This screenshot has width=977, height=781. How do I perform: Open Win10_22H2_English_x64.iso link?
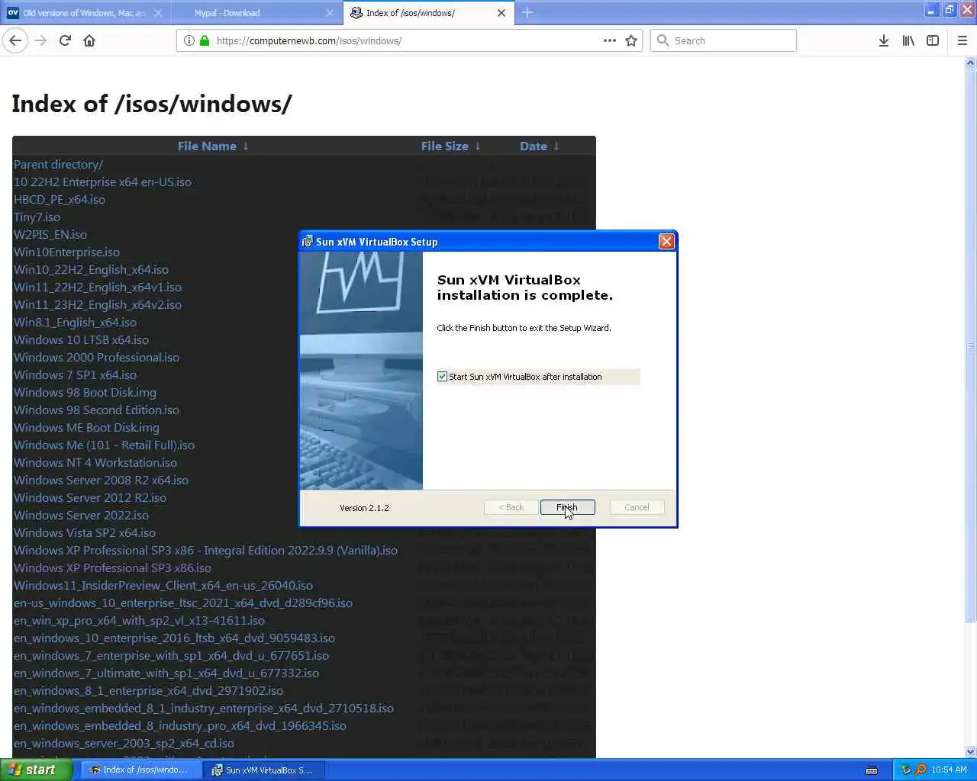91,269
